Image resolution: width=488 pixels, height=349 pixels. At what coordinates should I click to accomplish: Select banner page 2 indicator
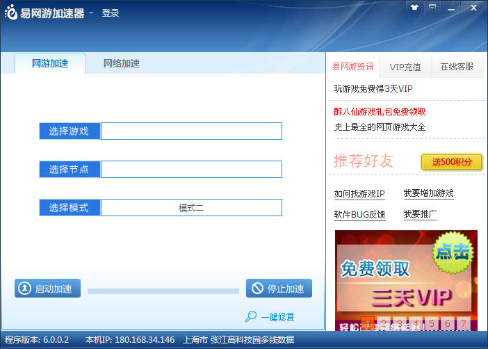pyautogui.click(x=384, y=324)
